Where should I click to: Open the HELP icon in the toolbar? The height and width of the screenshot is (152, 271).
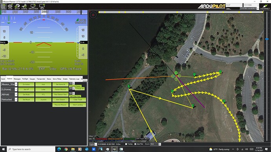42,7
